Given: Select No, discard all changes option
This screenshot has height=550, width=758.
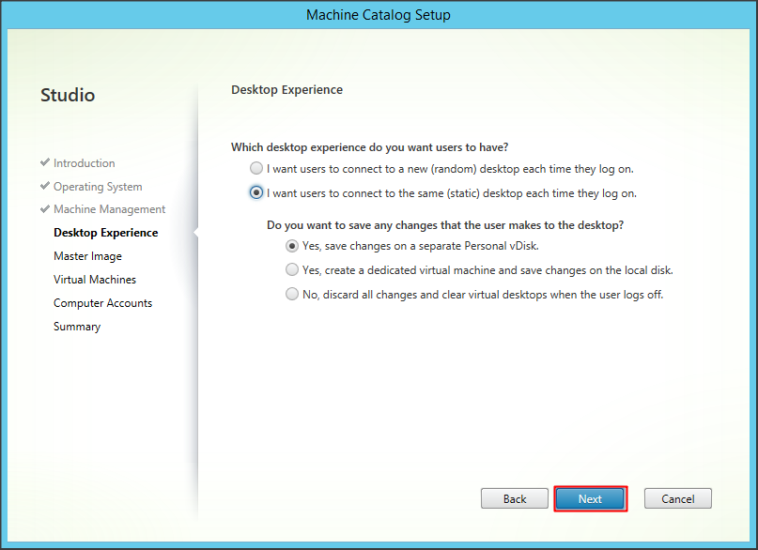Looking at the screenshot, I should pyautogui.click(x=292, y=294).
